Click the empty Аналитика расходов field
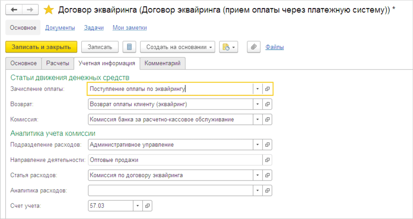The height and width of the screenshot is (219, 413). point(170,190)
